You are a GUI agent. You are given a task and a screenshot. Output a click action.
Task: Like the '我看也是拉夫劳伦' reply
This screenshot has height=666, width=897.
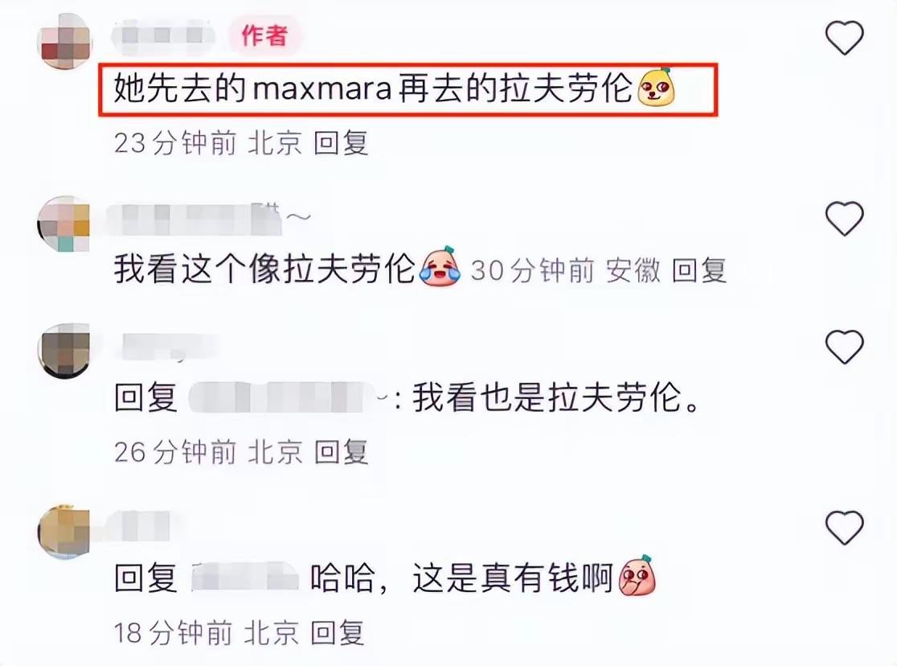click(x=844, y=347)
